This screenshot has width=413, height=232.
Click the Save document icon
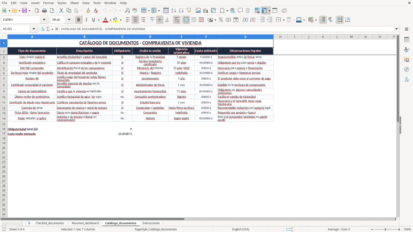tap(24, 11)
